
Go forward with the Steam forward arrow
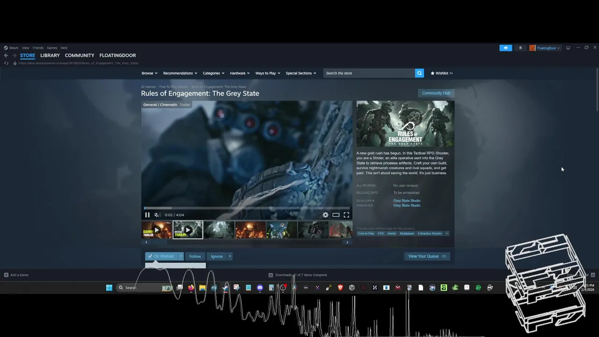point(14,55)
